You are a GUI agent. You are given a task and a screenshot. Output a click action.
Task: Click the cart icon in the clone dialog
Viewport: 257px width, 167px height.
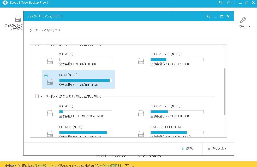click(208, 16)
